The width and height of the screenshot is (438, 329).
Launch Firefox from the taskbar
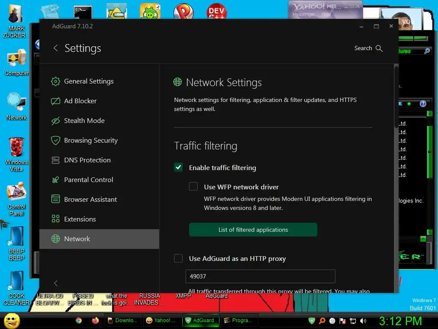tap(95, 320)
